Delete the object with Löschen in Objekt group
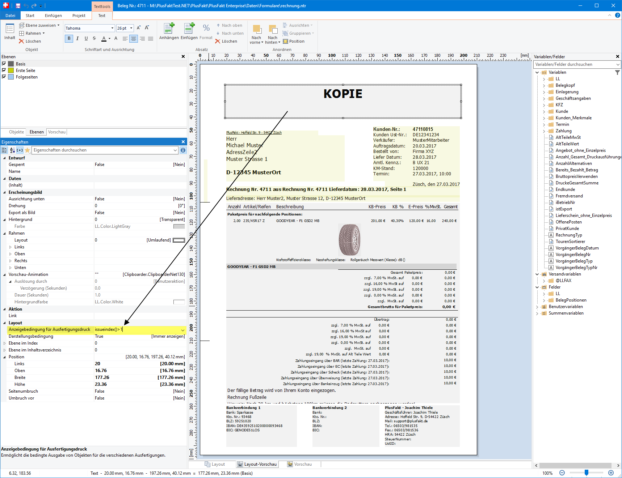 30,41
